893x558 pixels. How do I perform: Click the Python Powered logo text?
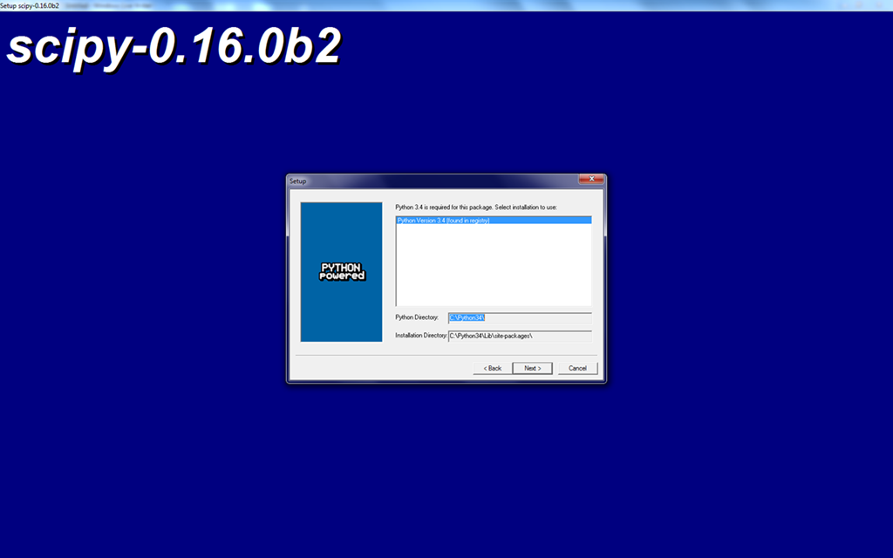click(342, 271)
